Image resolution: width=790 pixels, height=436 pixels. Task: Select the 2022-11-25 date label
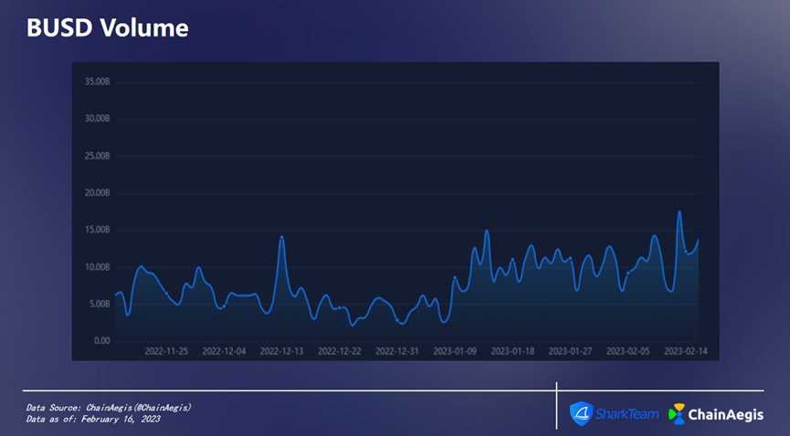pos(165,350)
